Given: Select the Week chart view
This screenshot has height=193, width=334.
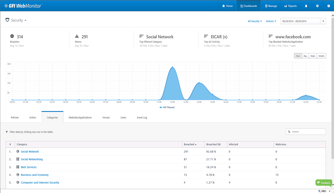Looking at the screenshot, I should [313, 56].
